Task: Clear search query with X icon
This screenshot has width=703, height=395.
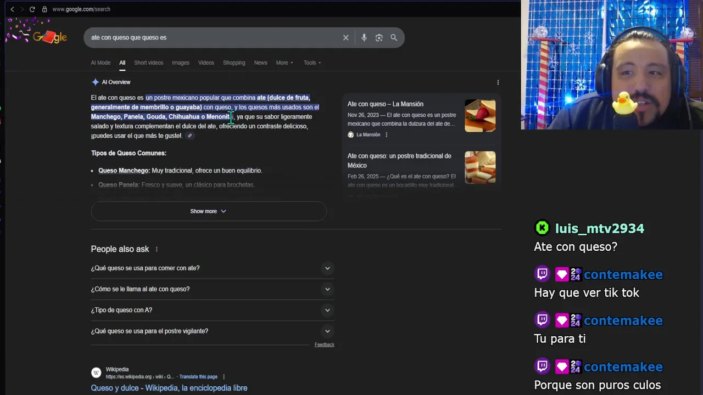Action: point(345,37)
